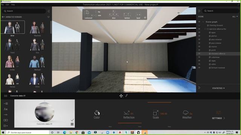Viewport: 241px width, 135px height.
Task: Click the Move keys navigation help icon
Action: pyautogui.click(x=114, y=14)
